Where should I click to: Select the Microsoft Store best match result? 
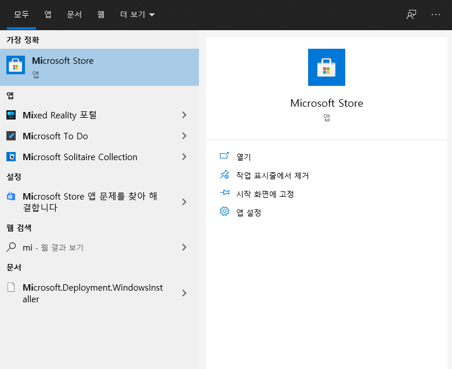pos(99,67)
